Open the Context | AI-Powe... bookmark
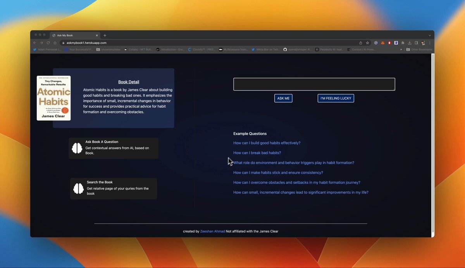The width and height of the screenshot is (465, 268). (x=361, y=50)
